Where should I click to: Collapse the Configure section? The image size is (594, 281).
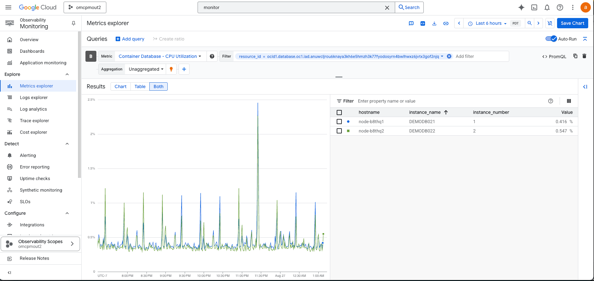coord(67,213)
